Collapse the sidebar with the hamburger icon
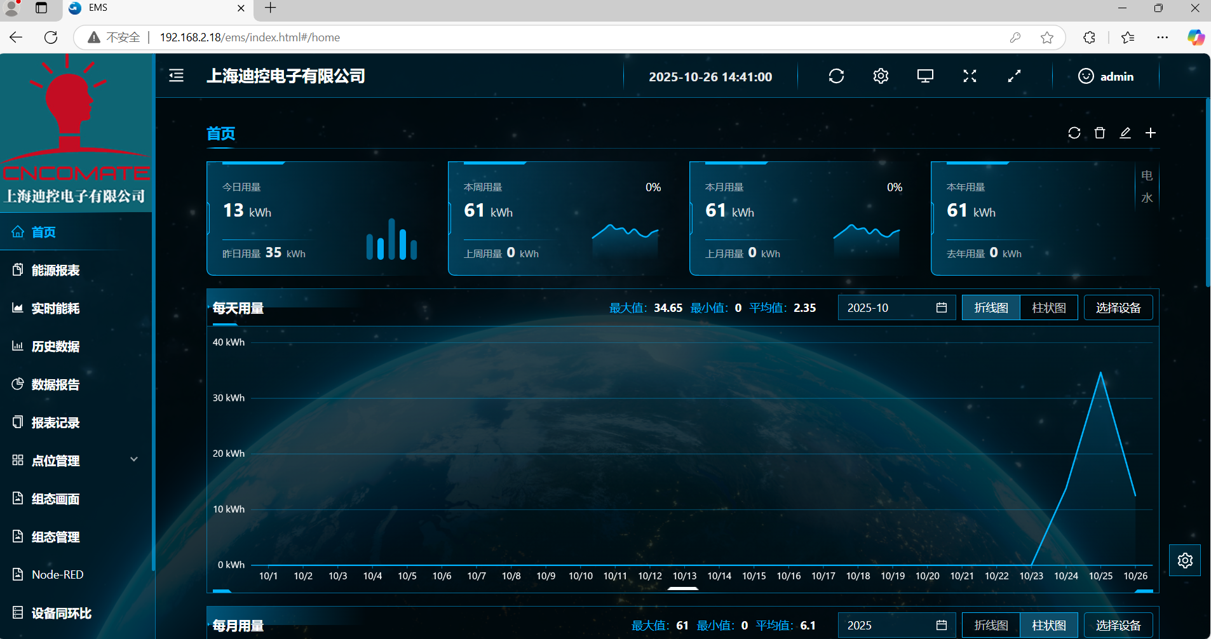The width and height of the screenshot is (1211, 639). 176,76
